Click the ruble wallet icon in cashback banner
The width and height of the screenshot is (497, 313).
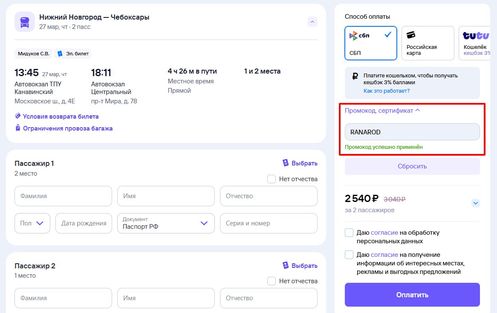click(x=355, y=77)
